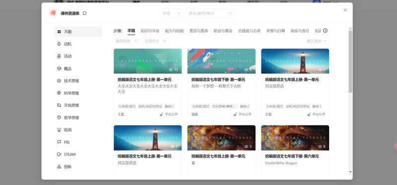Screen dimensions: 397x185
Task: Select the 创新 icon in sidebar
Action: pos(59,167)
